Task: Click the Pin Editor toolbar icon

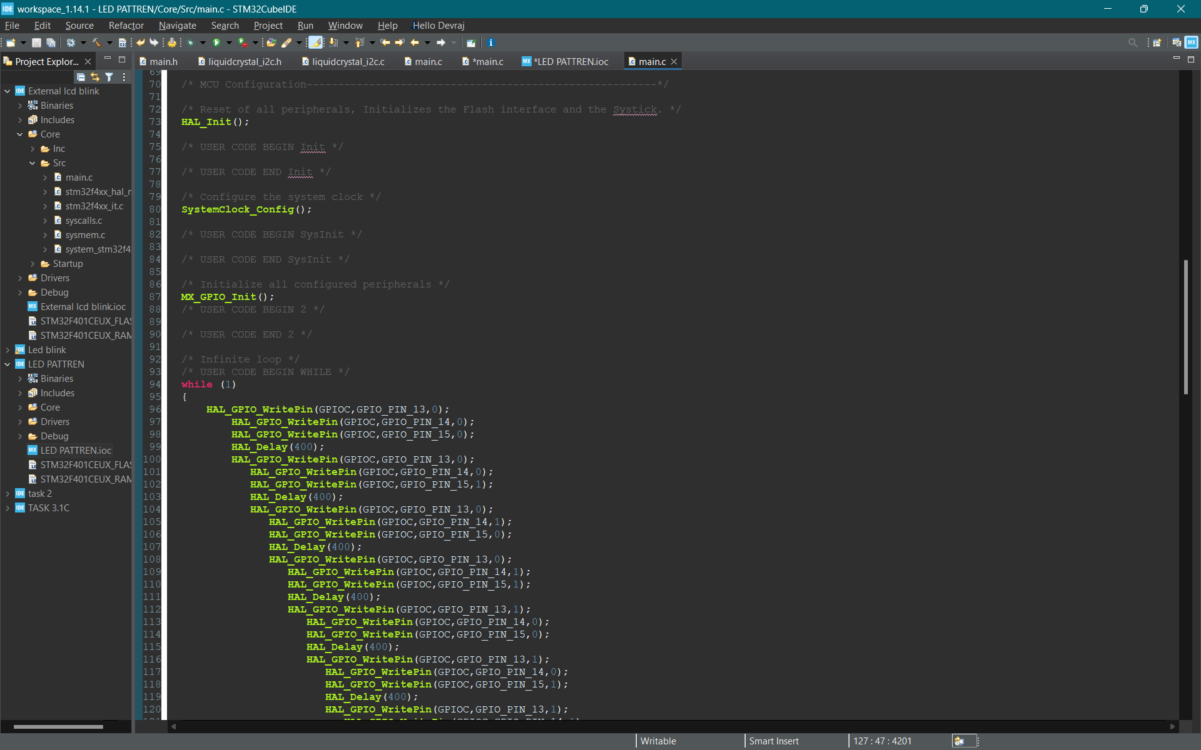Action: click(471, 42)
